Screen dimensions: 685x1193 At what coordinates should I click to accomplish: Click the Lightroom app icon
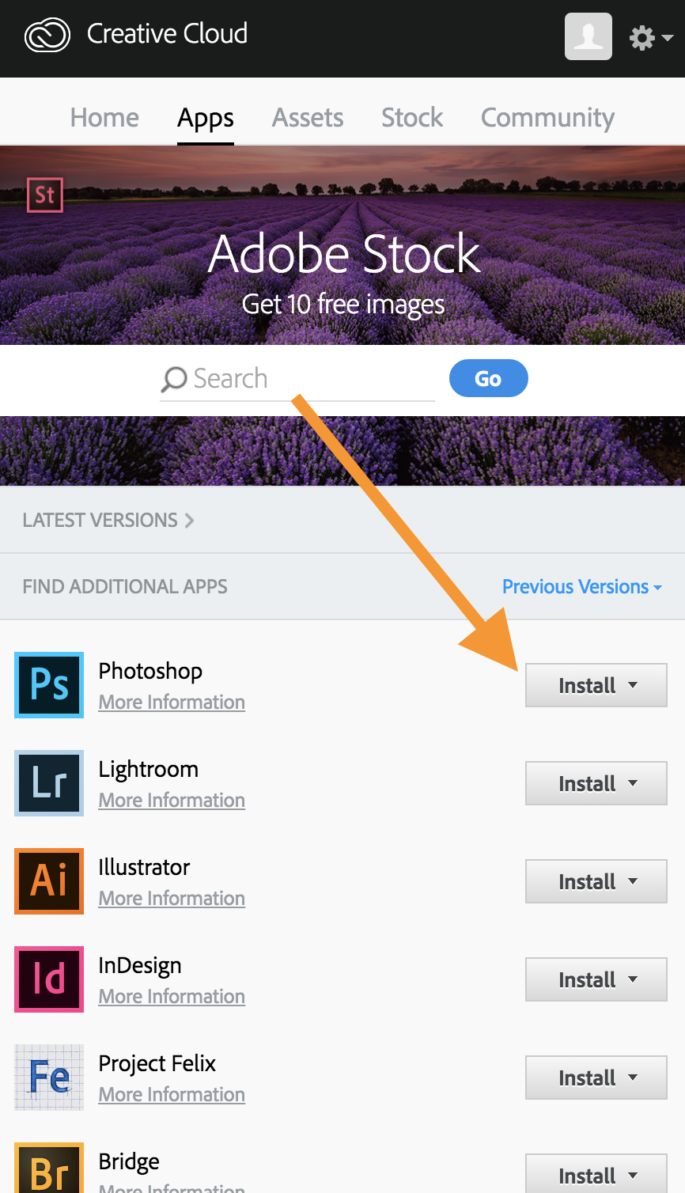click(49, 782)
